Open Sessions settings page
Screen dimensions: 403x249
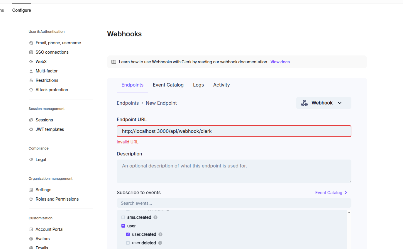click(x=44, y=120)
